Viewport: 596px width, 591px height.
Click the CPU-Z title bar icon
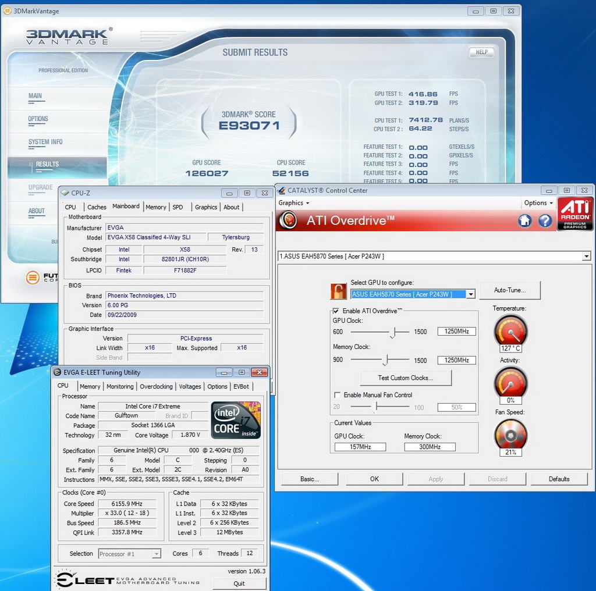pyautogui.click(x=65, y=193)
